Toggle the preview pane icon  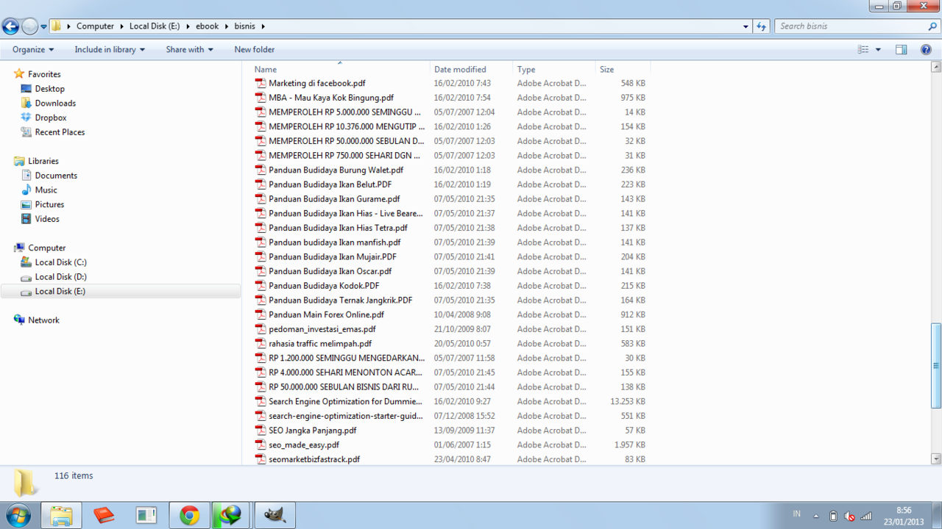coord(901,49)
